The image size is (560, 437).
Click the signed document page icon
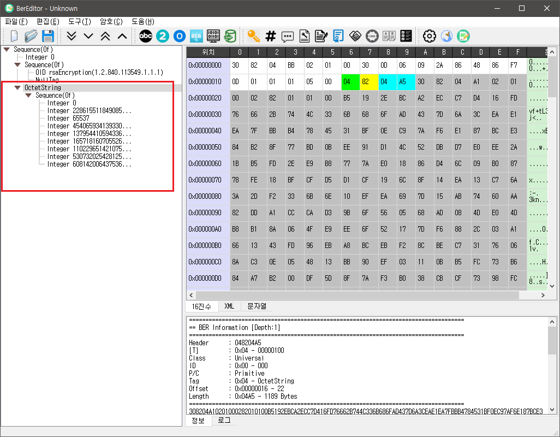click(305, 36)
